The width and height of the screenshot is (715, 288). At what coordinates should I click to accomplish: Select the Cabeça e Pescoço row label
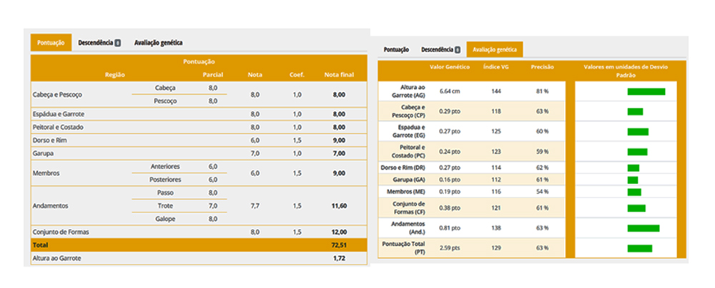58,94
